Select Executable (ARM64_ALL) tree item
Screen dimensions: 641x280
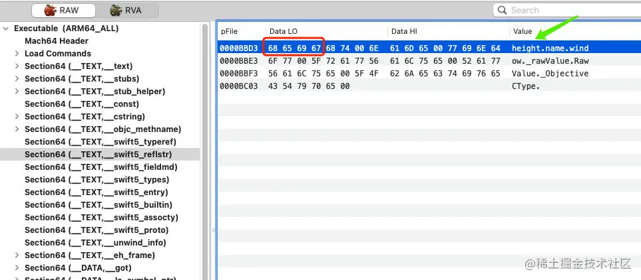point(66,29)
